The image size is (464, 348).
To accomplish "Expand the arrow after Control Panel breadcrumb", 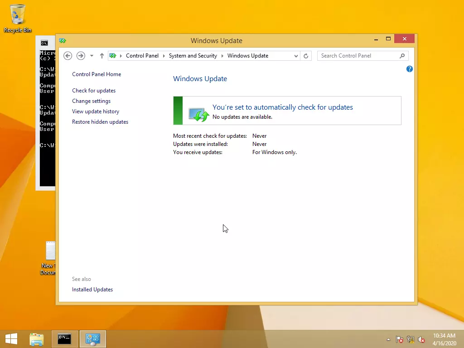I will (164, 56).
